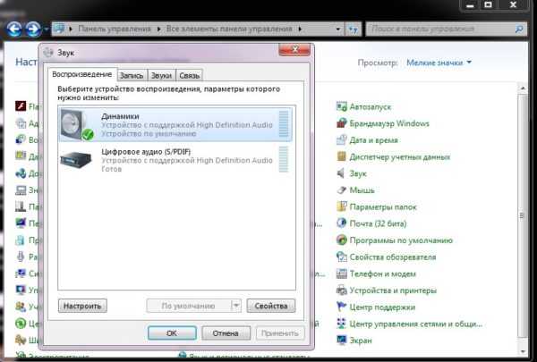Click the Цифровое аудио (S/PDIF) label

146,152
